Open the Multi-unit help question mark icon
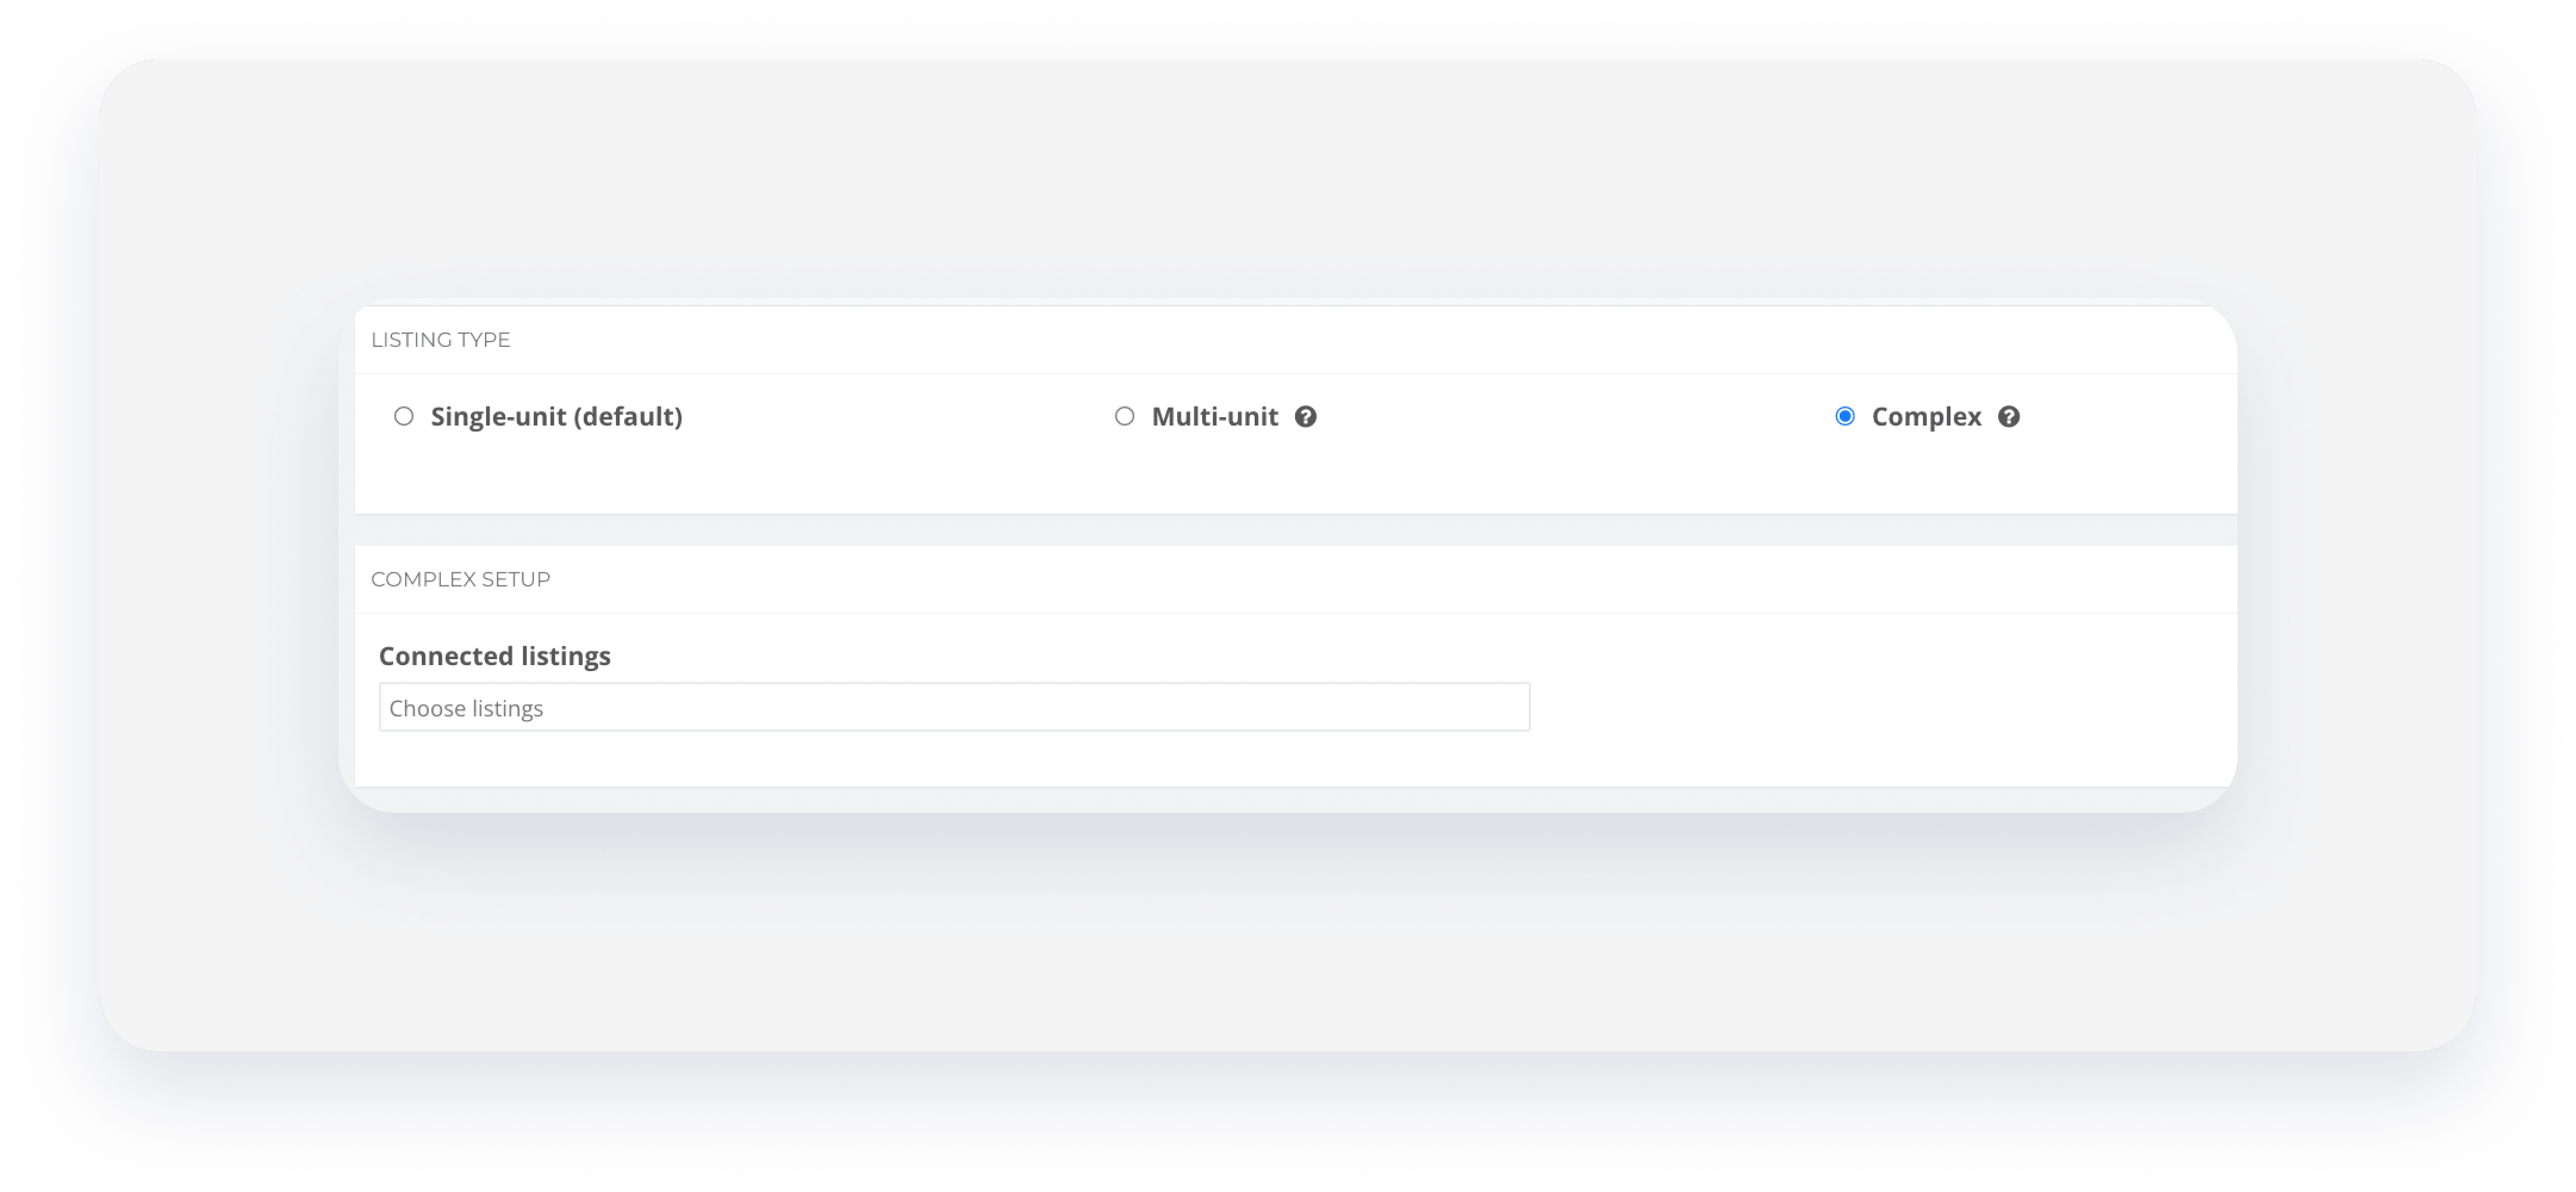This screenshot has width=2576, height=1192. point(1305,417)
